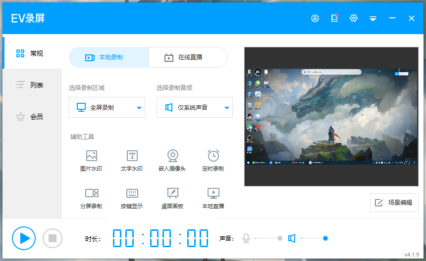Select the 常规 sidebar tab
426x261 pixels.
32,53
